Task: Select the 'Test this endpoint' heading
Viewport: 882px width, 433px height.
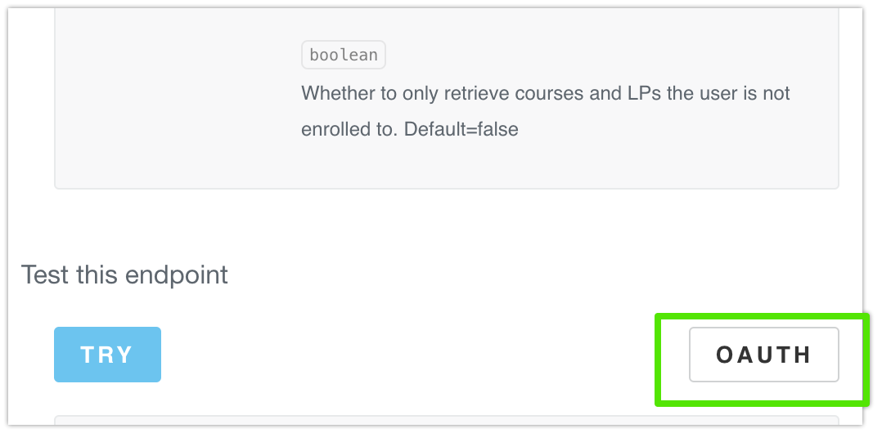Action: point(124,275)
